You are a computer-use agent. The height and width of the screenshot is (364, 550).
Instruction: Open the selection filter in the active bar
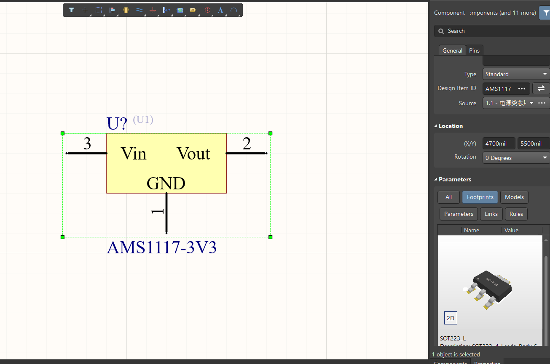point(71,10)
